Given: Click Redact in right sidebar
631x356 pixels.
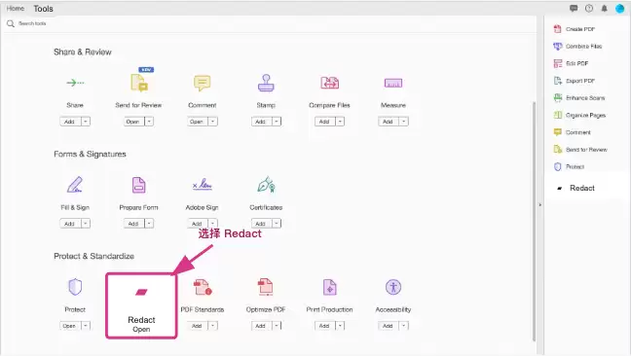Looking at the screenshot, I should [x=575, y=188].
